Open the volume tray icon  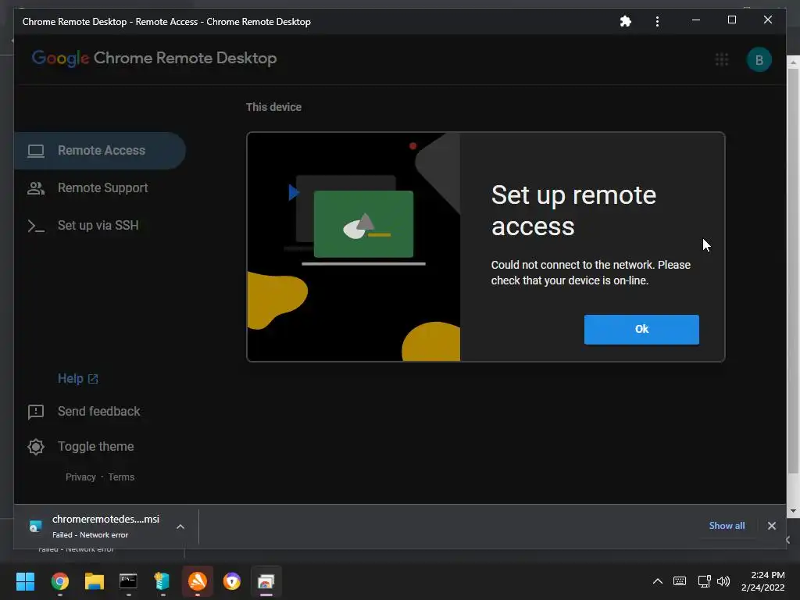pyautogui.click(x=723, y=581)
